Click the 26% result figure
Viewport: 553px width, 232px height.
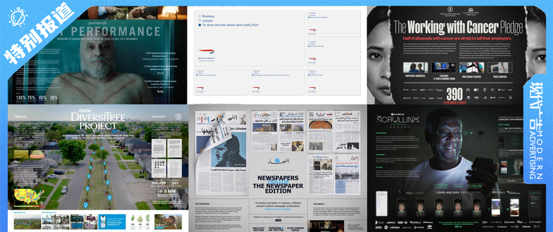(54, 98)
